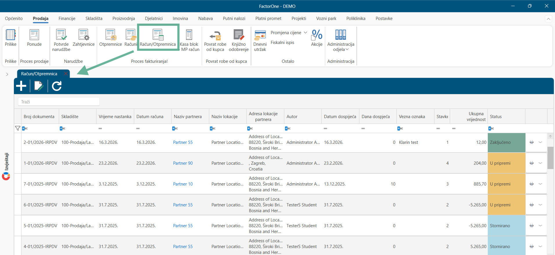Refresh the document list
The image size is (555, 255).
coord(57,86)
